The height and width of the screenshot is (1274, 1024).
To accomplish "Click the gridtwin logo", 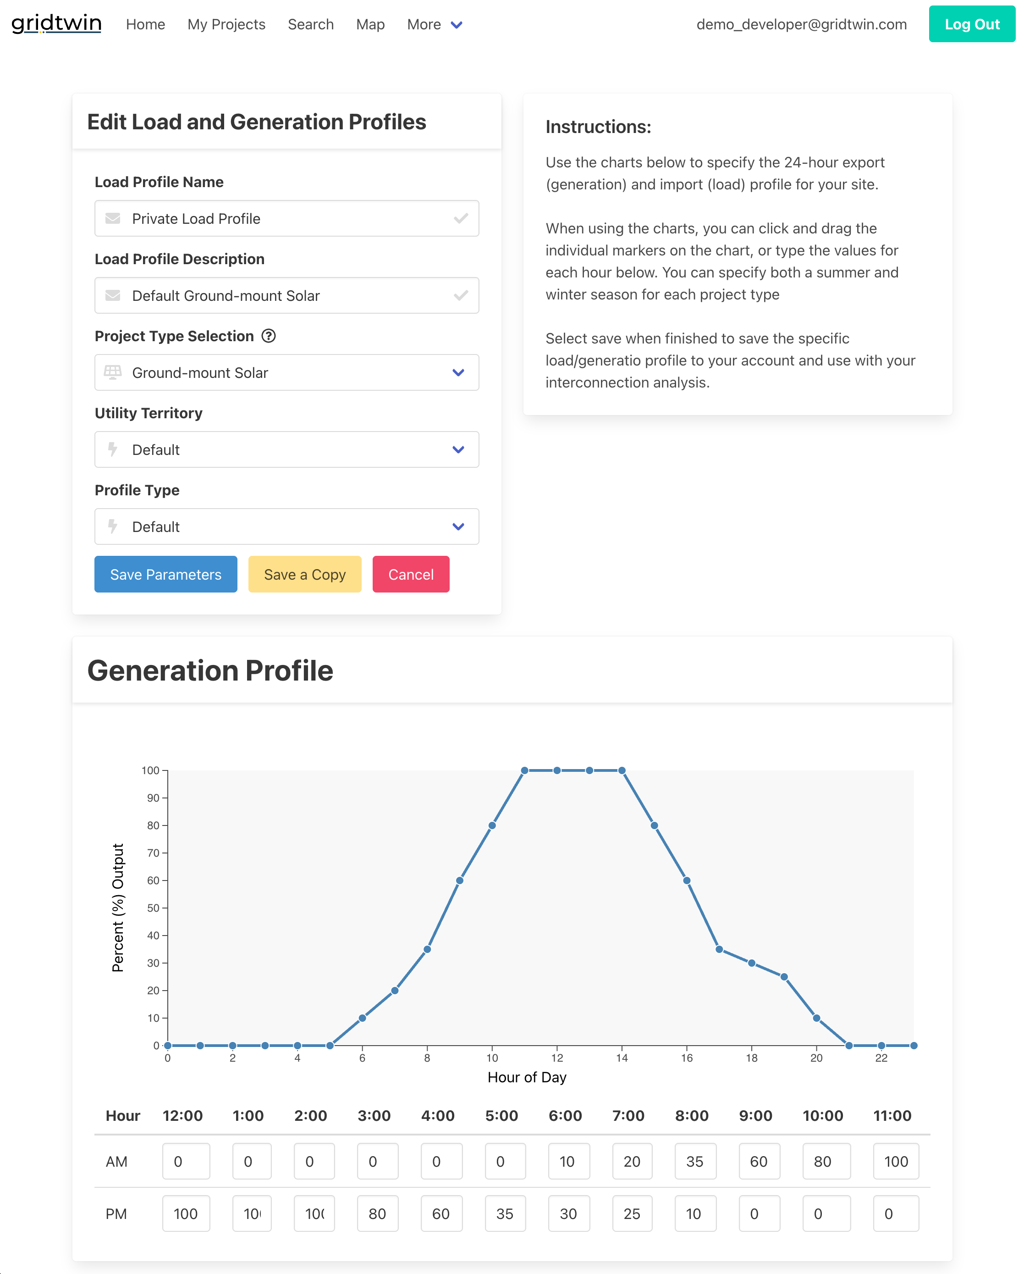I will [x=56, y=24].
